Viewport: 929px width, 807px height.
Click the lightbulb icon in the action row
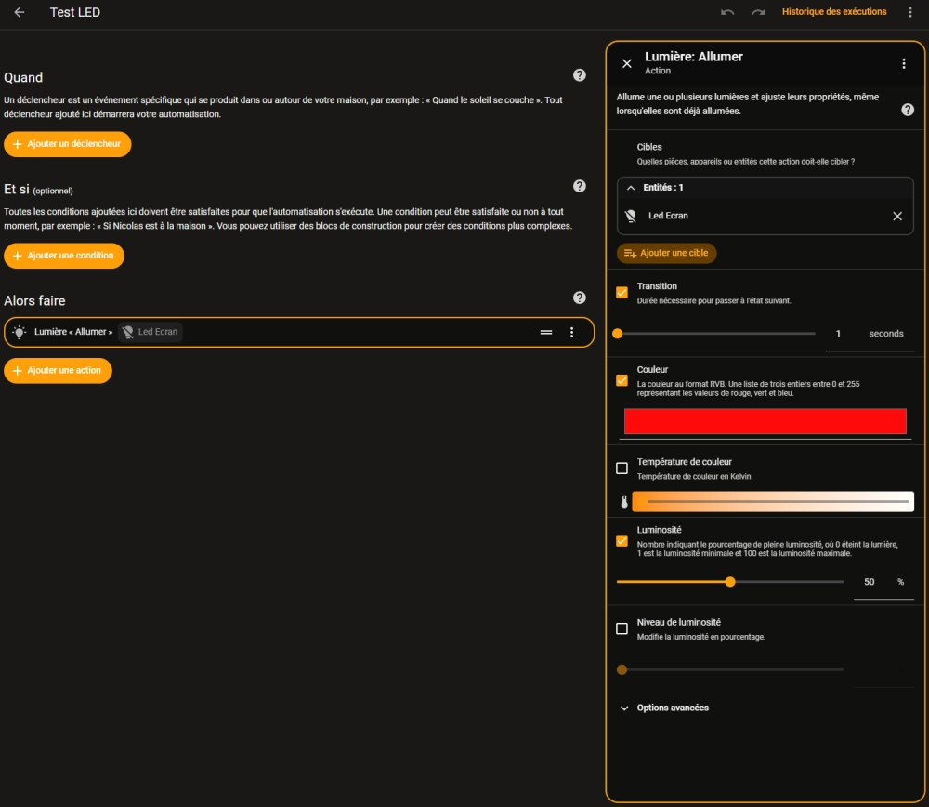(20, 332)
